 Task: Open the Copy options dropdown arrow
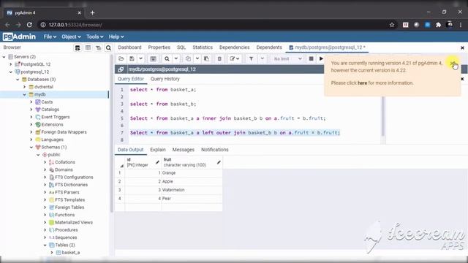click(x=197, y=58)
